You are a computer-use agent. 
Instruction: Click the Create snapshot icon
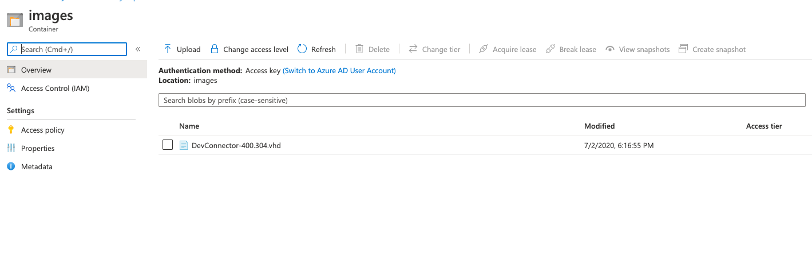tap(683, 49)
